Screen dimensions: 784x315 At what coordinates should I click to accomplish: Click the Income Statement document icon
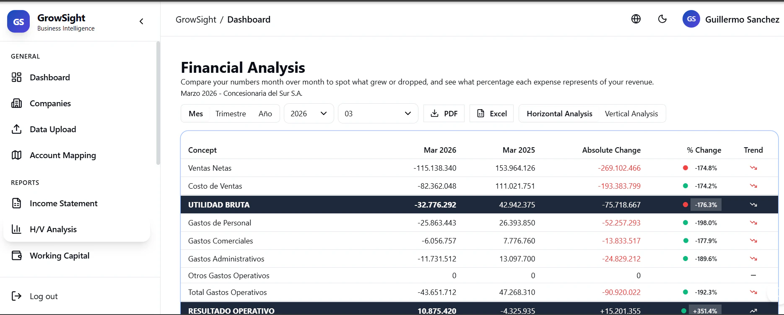click(x=16, y=203)
